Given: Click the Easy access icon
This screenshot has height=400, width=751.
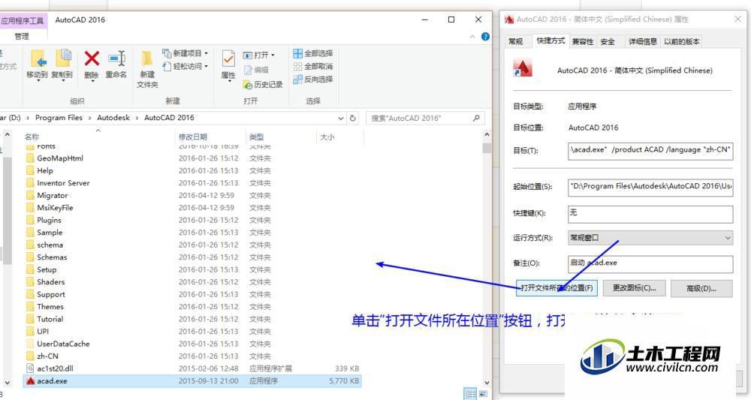Looking at the screenshot, I should [167, 66].
